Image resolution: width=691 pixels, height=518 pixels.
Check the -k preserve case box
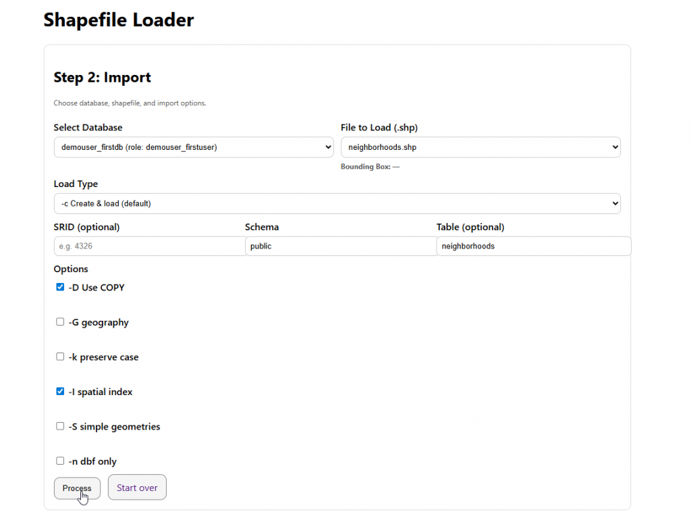tap(60, 357)
